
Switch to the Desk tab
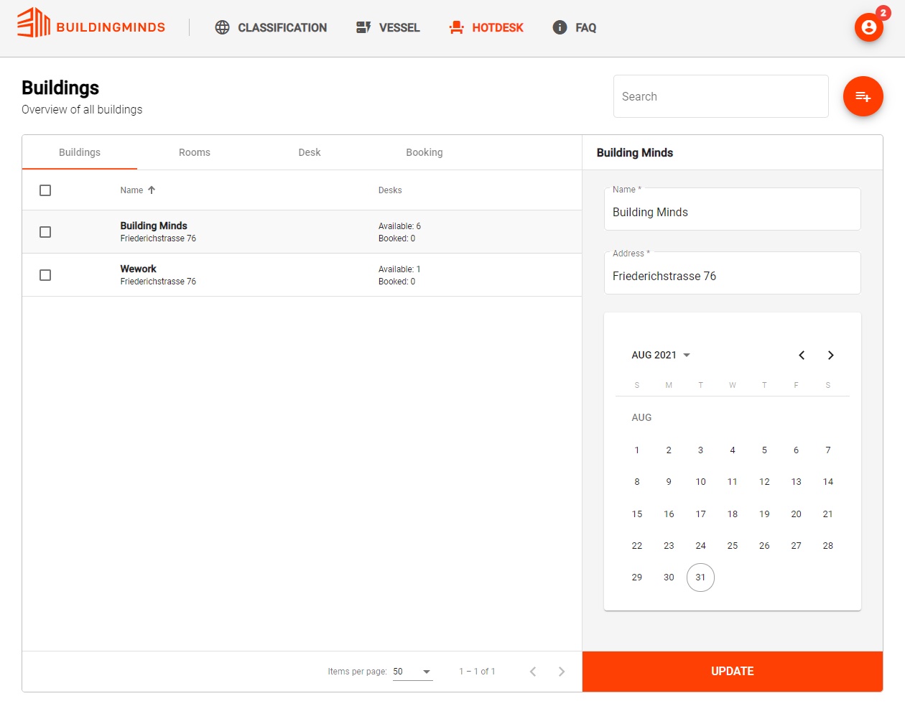[310, 152]
